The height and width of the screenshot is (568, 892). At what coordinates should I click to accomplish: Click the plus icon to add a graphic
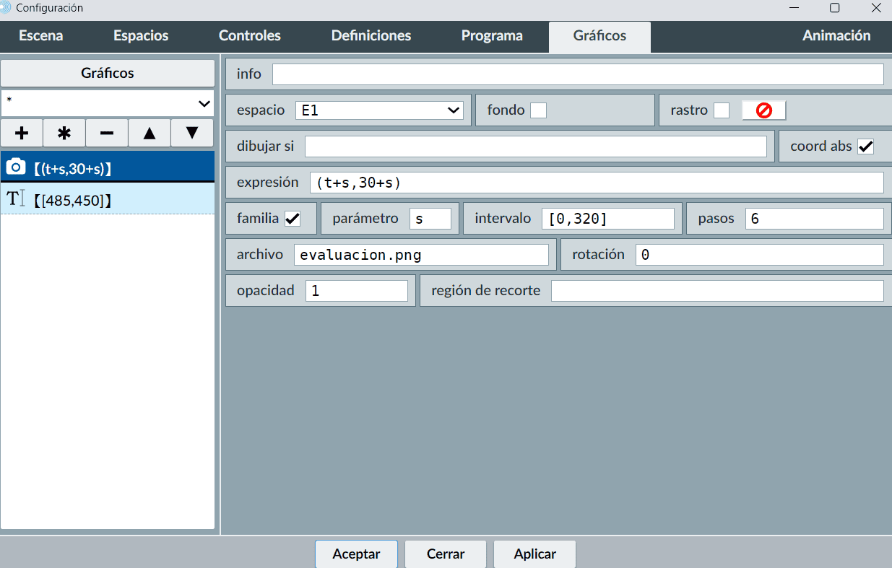point(22,134)
